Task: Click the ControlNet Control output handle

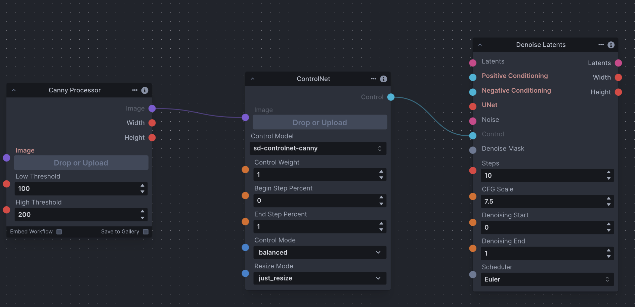Action: [391, 97]
